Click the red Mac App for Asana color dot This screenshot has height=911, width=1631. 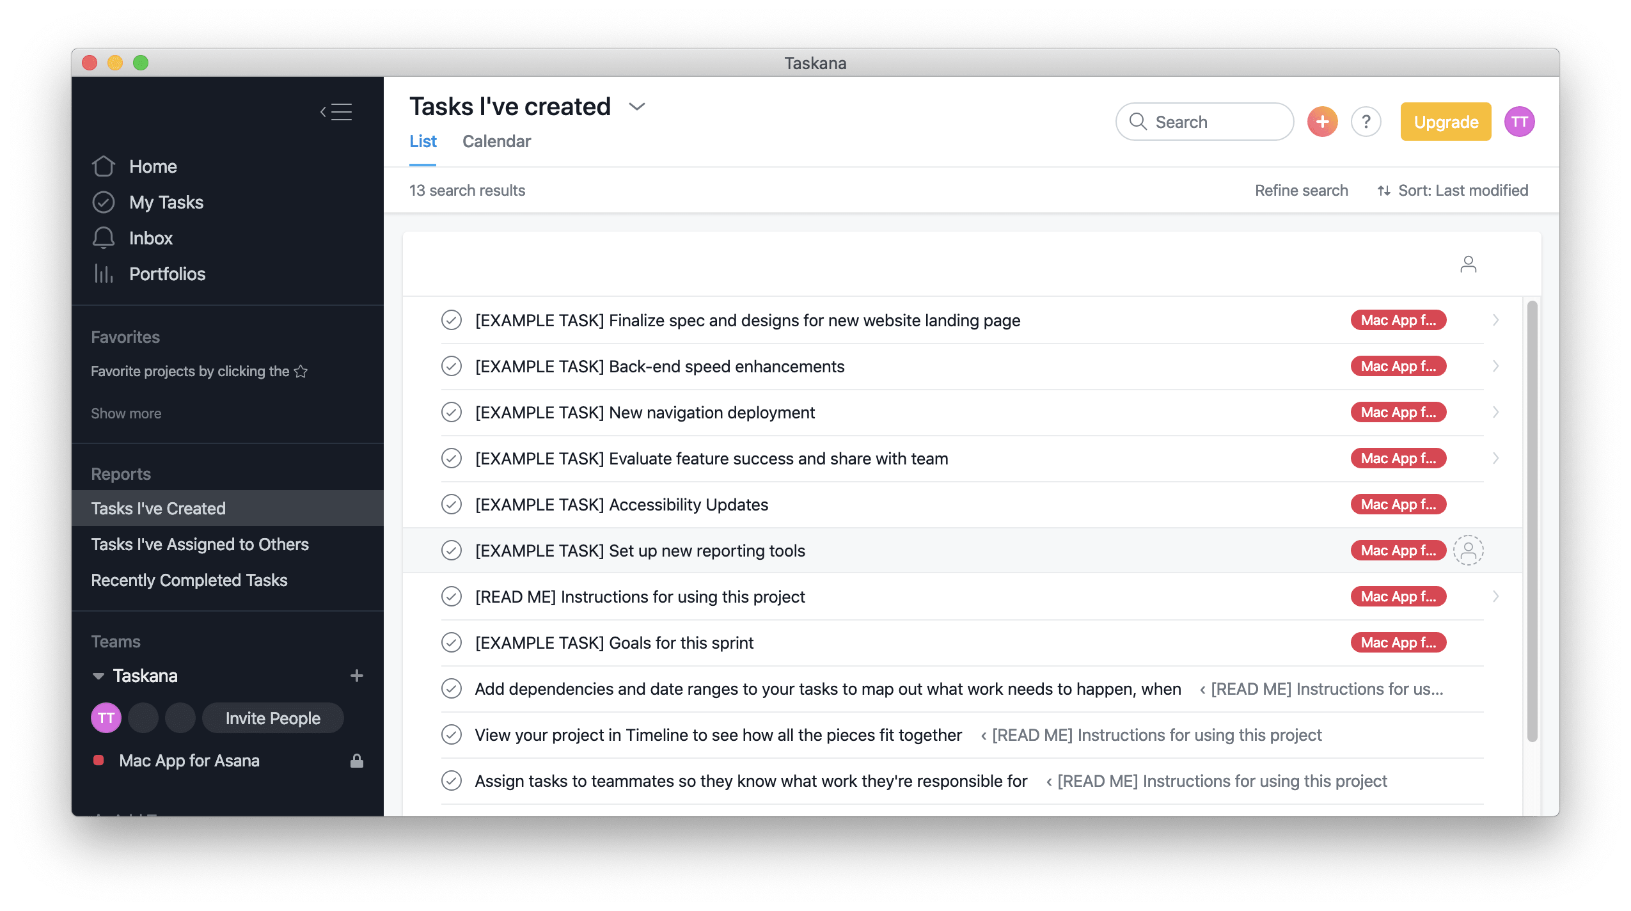(x=98, y=761)
